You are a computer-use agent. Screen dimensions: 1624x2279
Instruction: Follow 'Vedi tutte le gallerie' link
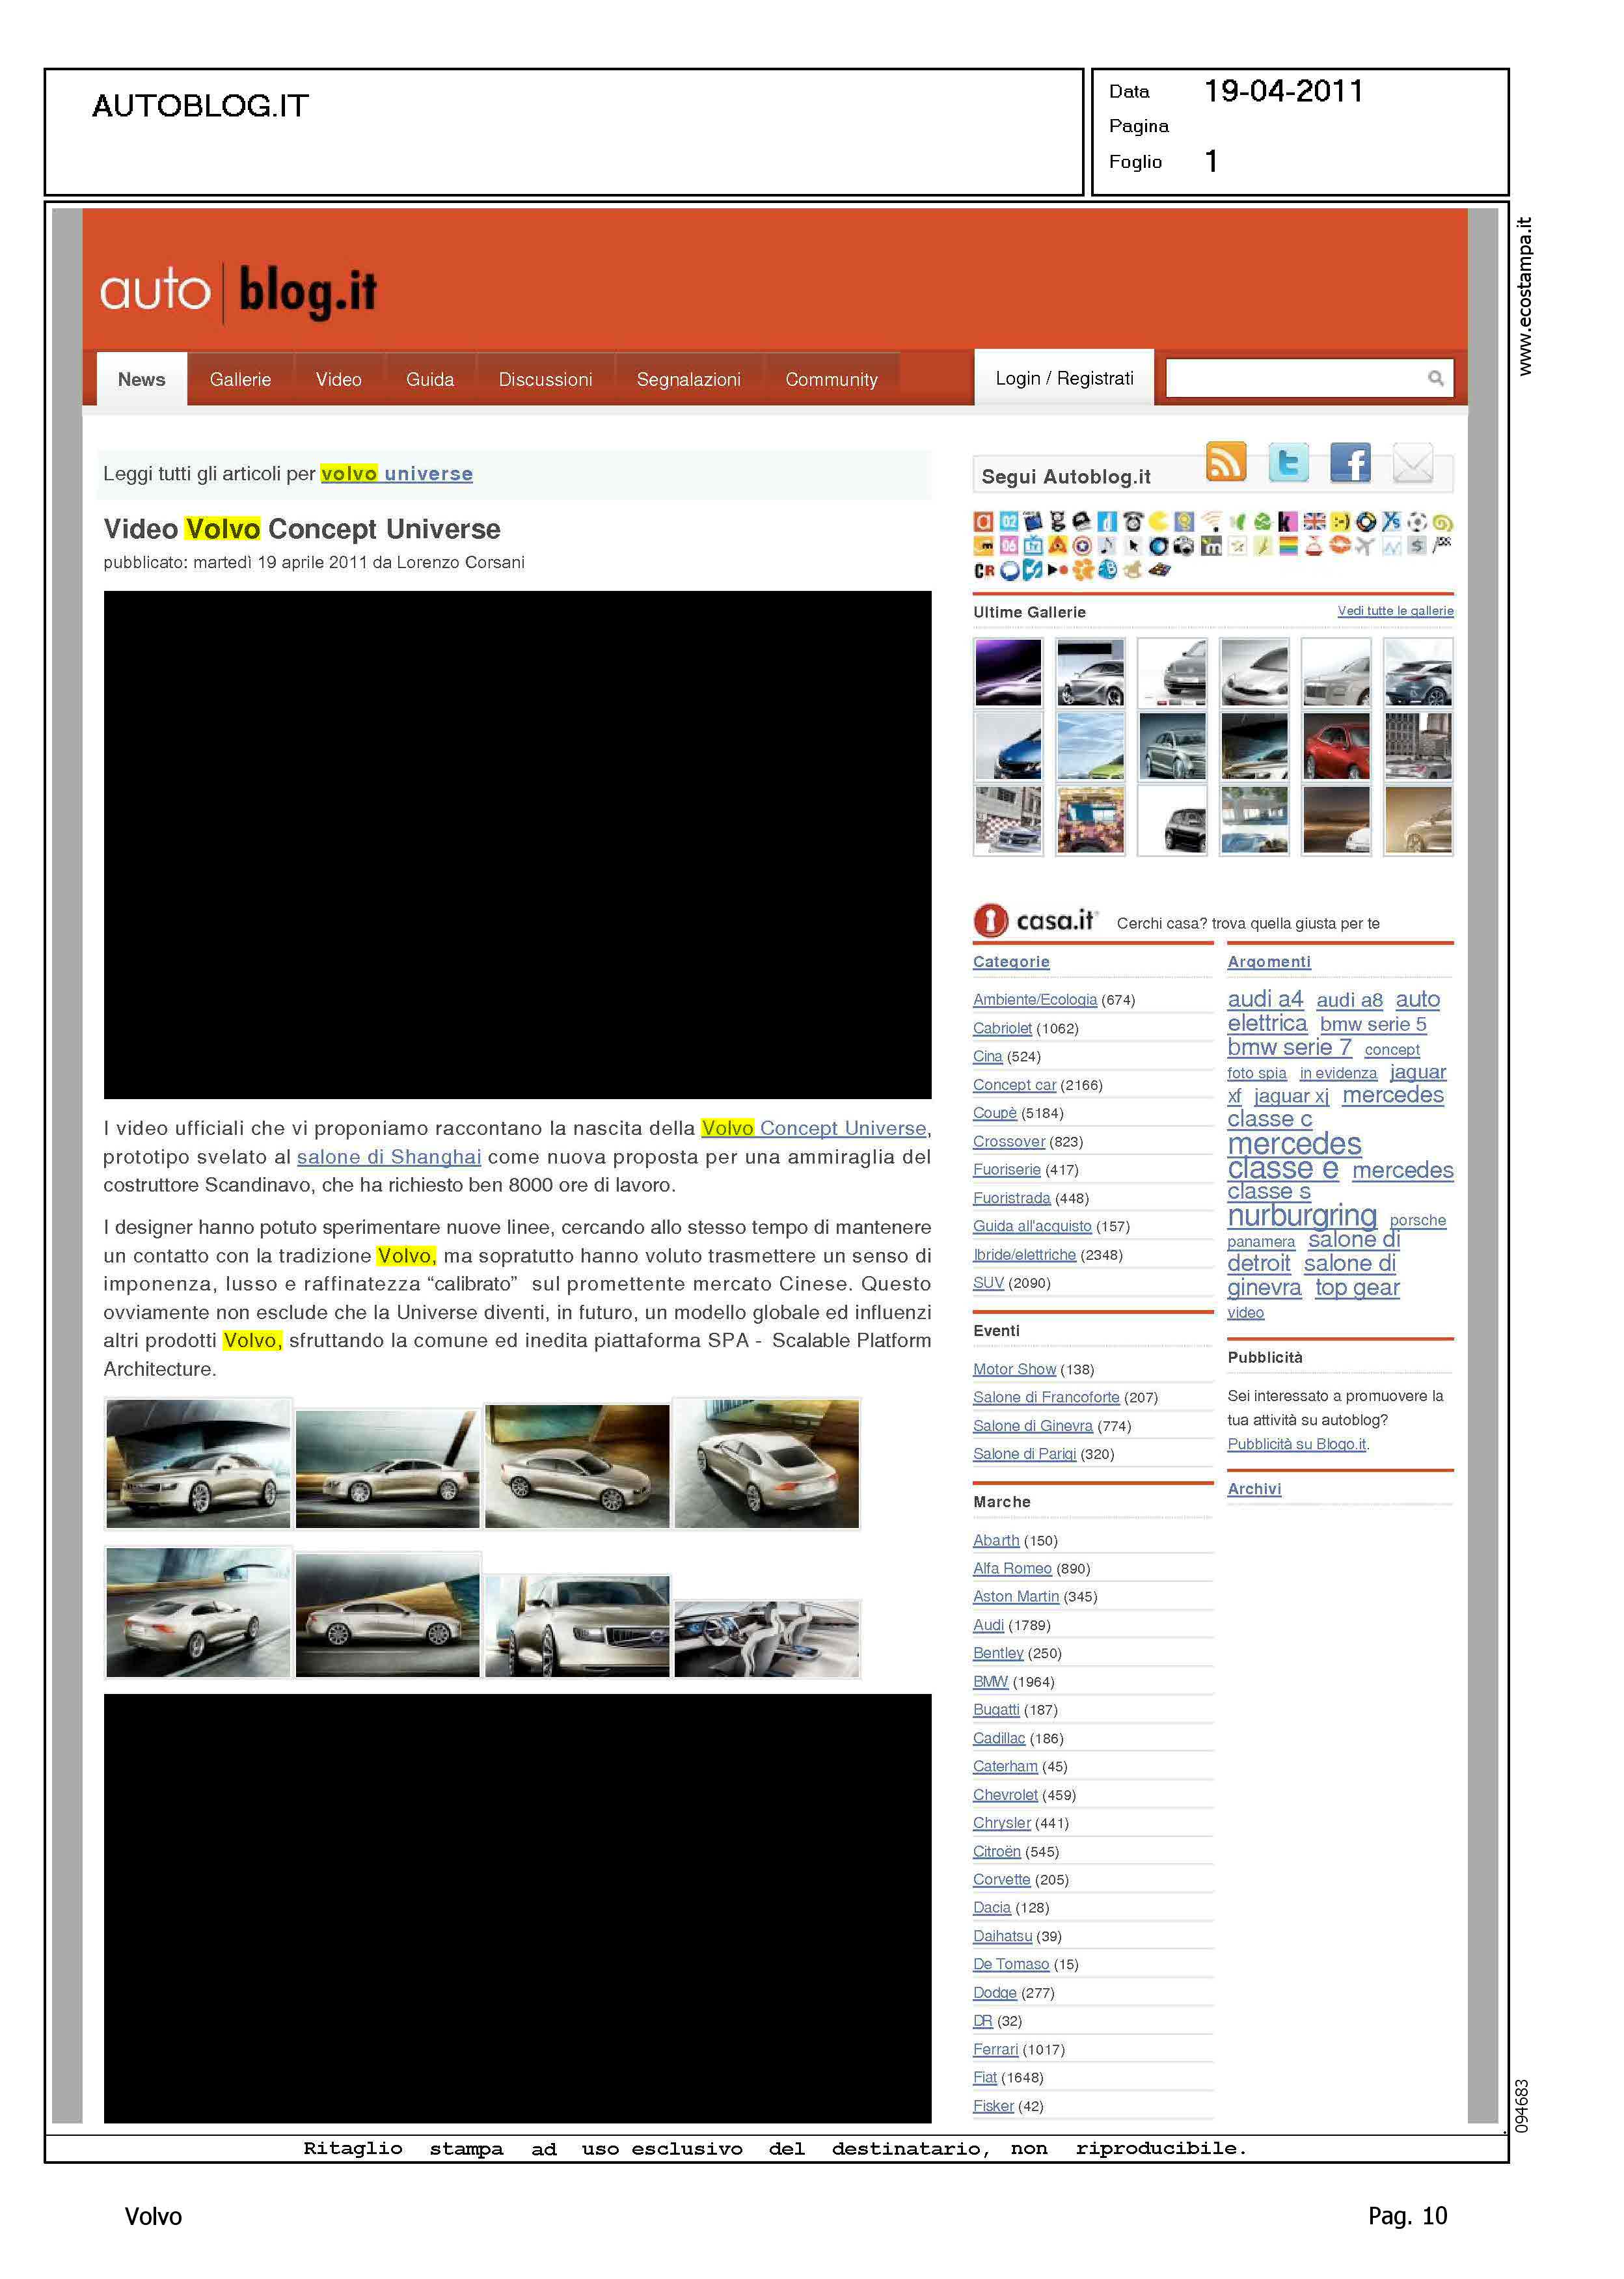click(1395, 611)
